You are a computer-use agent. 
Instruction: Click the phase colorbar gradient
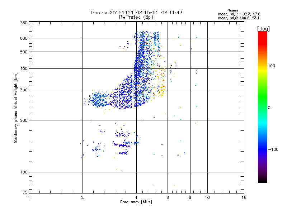(x=263, y=107)
